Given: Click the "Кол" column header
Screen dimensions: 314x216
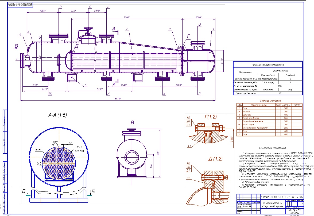Looking at the screenshot, I should point(278,105).
